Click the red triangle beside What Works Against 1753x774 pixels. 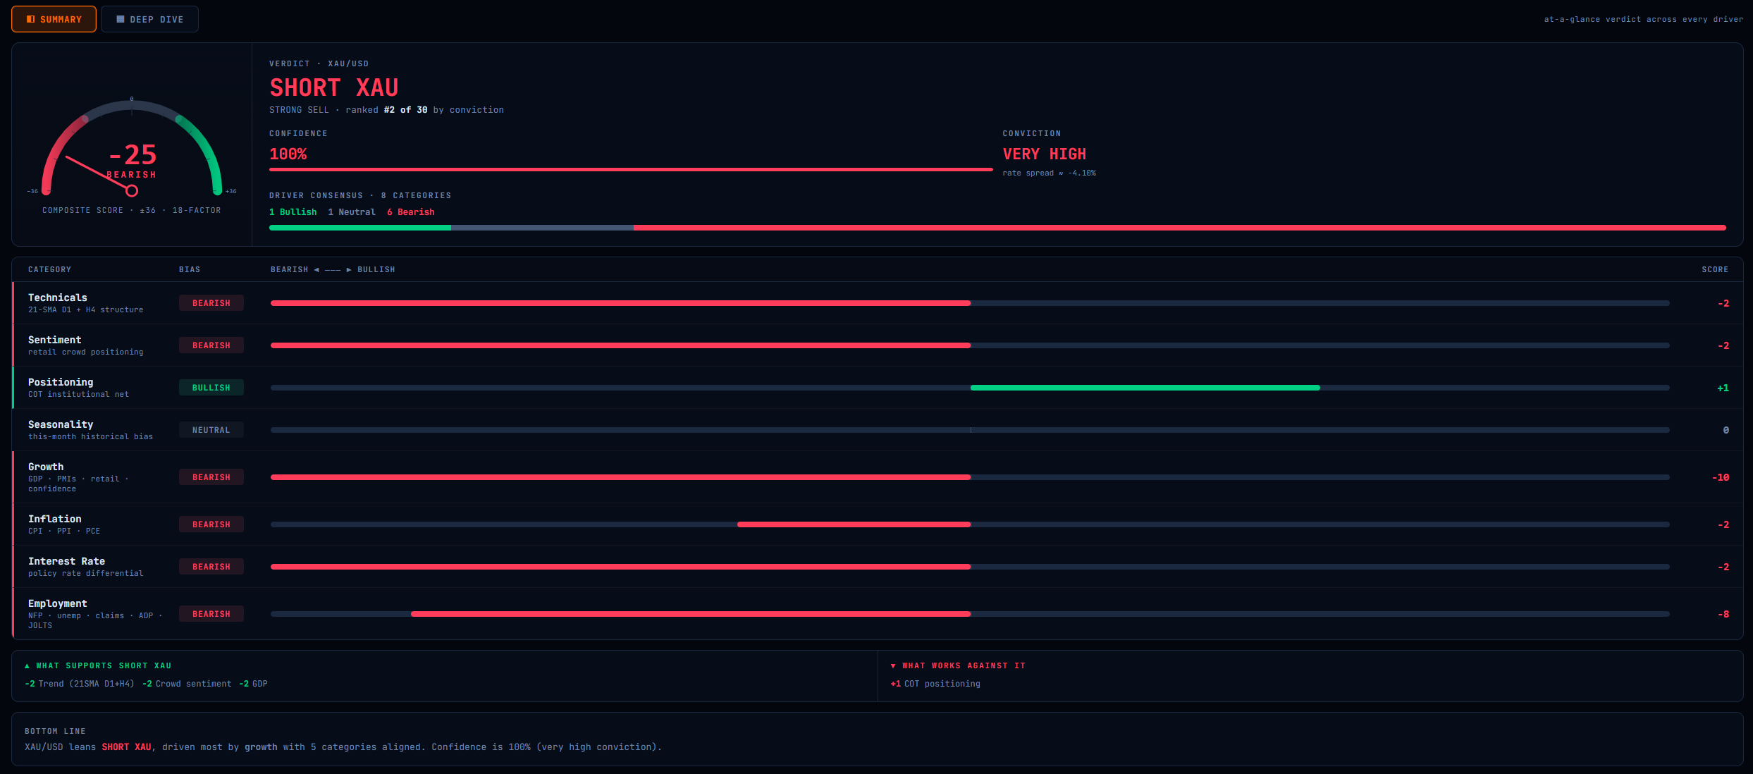pyautogui.click(x=893, y=666)
